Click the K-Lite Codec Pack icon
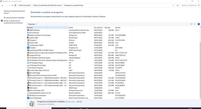The width and height of the screenshot is (201, 109). 28,70
